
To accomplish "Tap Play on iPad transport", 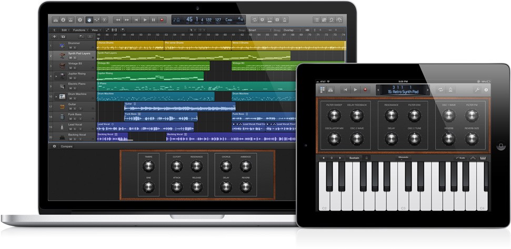I will tap(356, 89).
